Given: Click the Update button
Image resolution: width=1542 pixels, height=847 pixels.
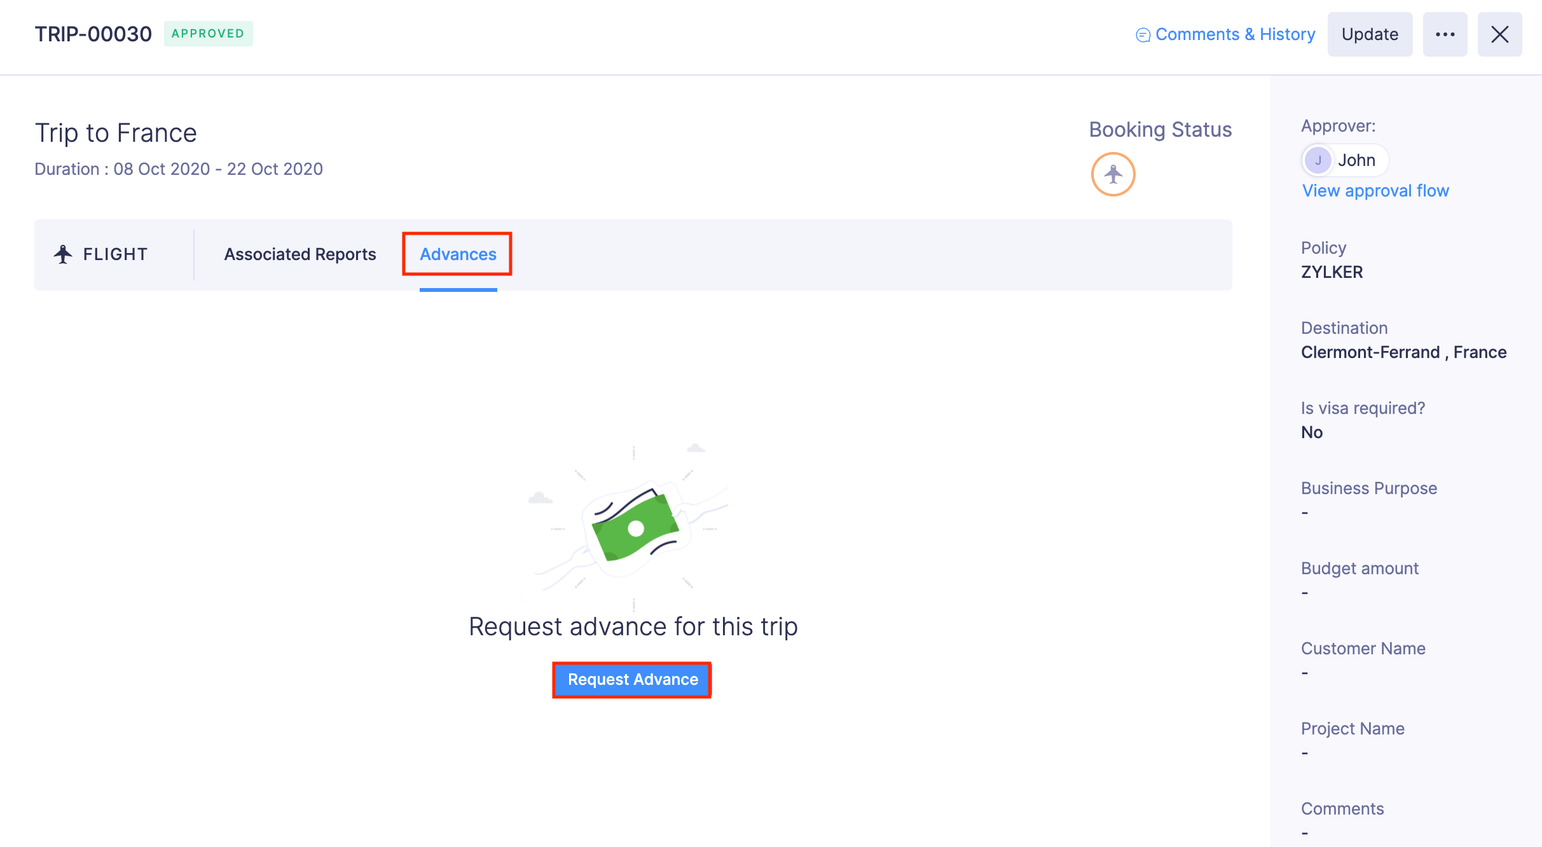Looking at the screenshot, I should [x=1370, y=34].
